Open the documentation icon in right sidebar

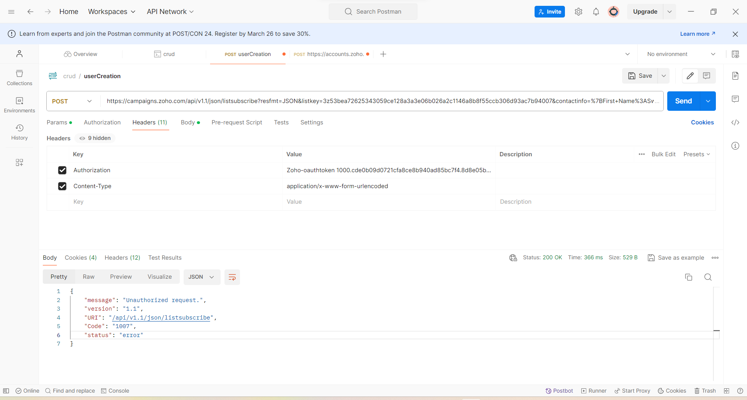(x=735, y=76)
